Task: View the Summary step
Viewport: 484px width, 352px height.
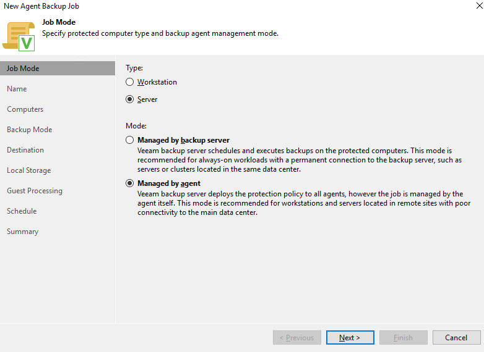Action: (22, 232)
